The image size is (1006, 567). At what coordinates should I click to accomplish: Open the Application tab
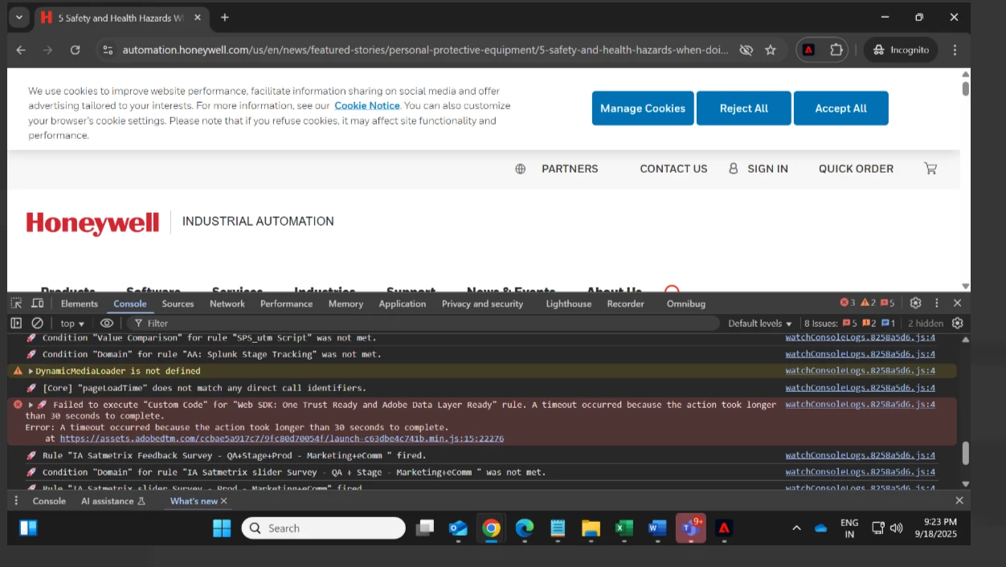[x=403, y=304]
